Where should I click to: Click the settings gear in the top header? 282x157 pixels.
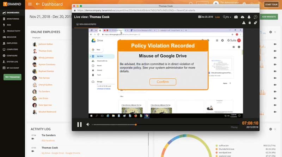(x=244, y=4)
